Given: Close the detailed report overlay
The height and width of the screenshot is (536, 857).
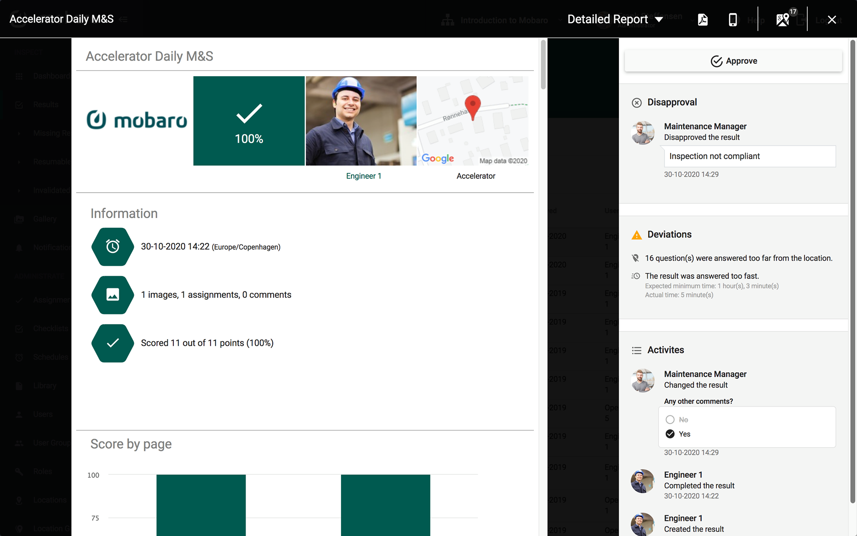Looking at the screenshot, I should click(832, 20).
